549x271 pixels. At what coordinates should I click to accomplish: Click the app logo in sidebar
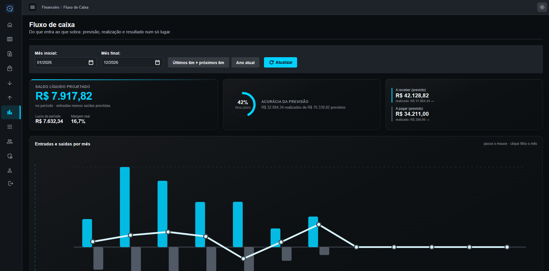tap(10, 9)
